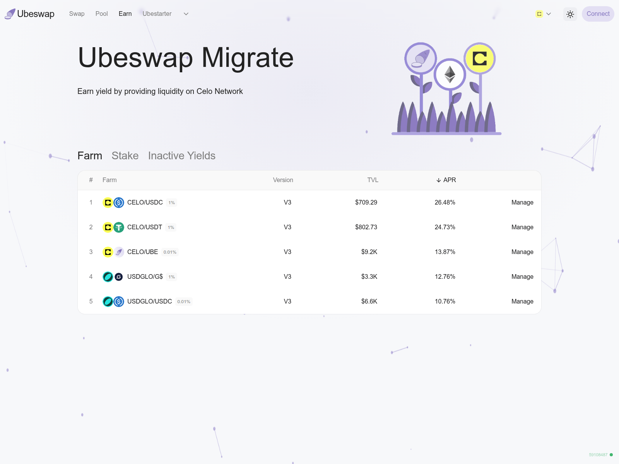
Task: Click the $6.6K TVL value
Action: (x=369, y=301)
